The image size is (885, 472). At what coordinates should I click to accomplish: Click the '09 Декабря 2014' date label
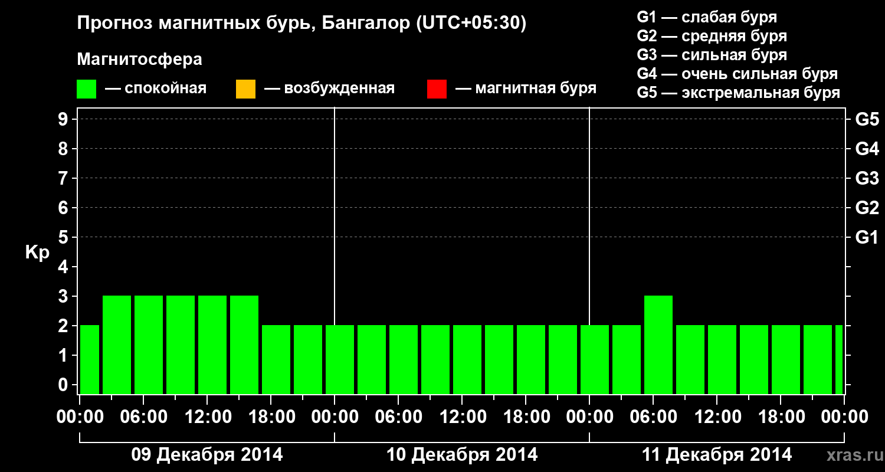tap(206, 455)
